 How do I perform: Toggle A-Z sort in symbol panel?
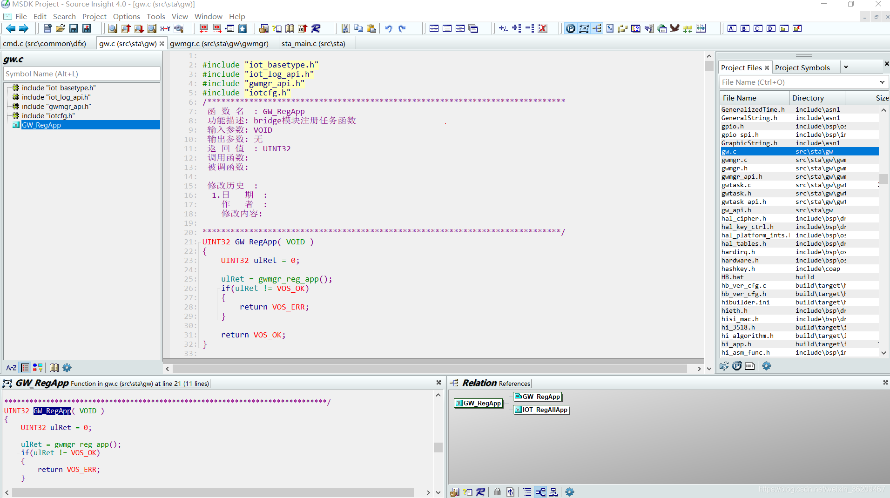tap(11, 368)
